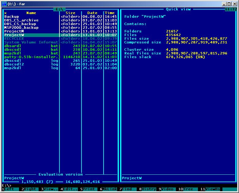Maximize the Far window
This screenshot has width=239, height=193.
(x=229, y=4)
